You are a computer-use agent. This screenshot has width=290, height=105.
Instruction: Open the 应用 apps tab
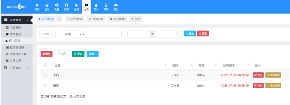click(76, 7)
